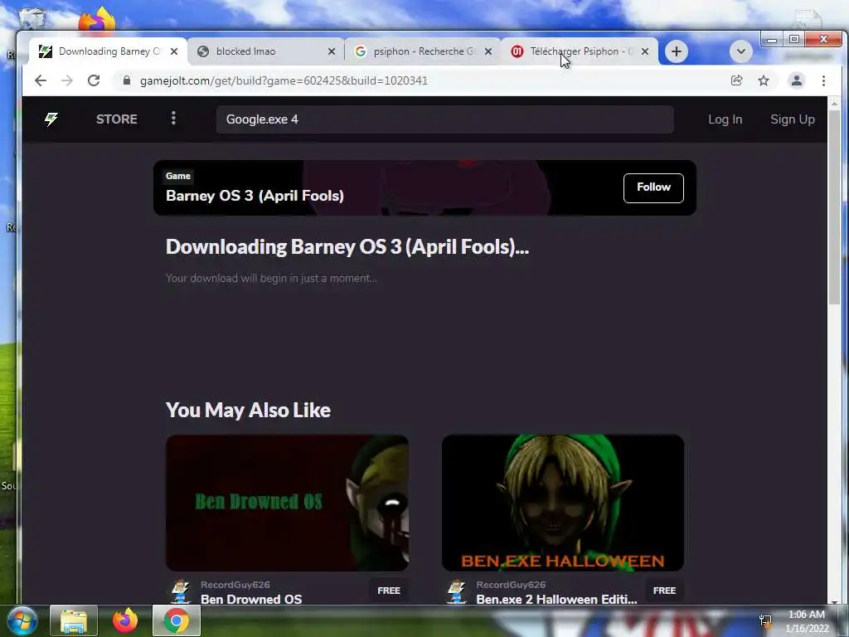Open Firefox from the taskbar
The image size is (849, 637).
(x=125, y=620)
